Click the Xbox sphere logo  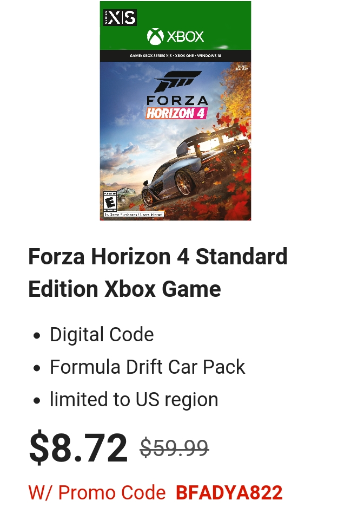(x=155, y=36)
